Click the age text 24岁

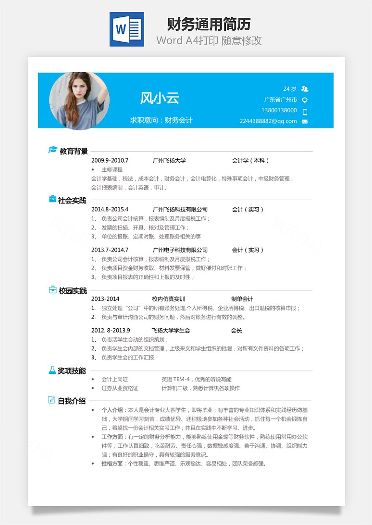290,89
